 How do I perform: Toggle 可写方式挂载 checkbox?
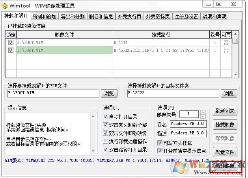point(160,143)
